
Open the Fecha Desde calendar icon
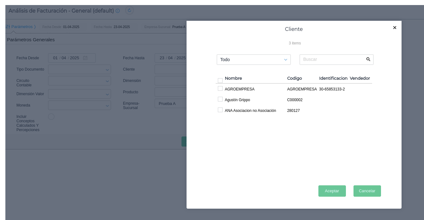click(x=85, y=58)
